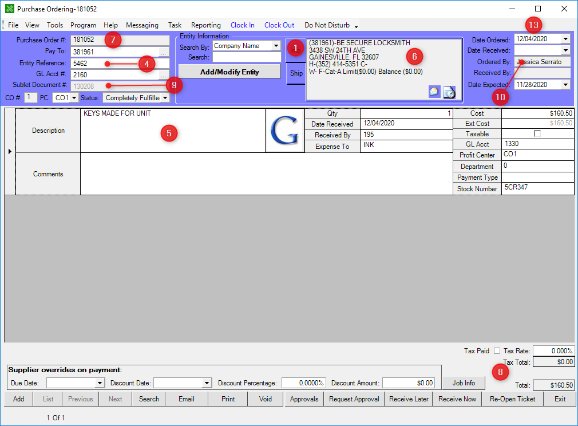578x426 pixels.
Task: Click the folder icon in entity info box
Action: pyautogui.click(x=434, y=92)
